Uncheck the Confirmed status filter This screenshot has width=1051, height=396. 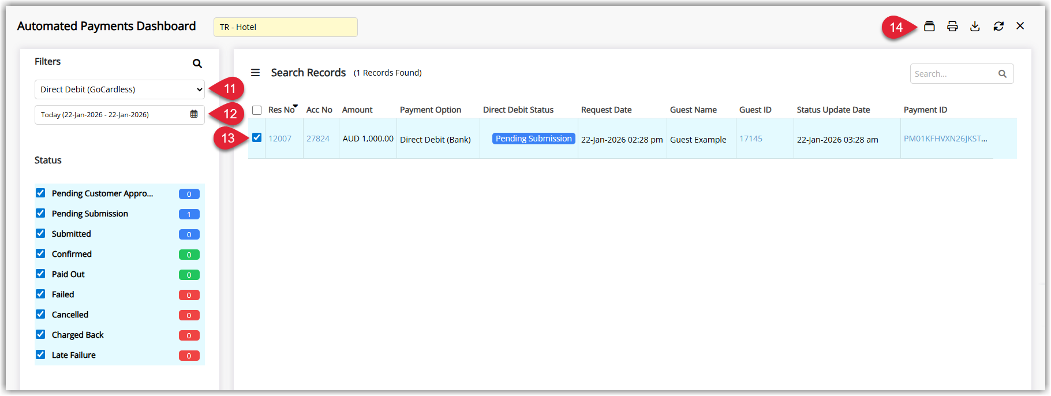pos(40,253)
